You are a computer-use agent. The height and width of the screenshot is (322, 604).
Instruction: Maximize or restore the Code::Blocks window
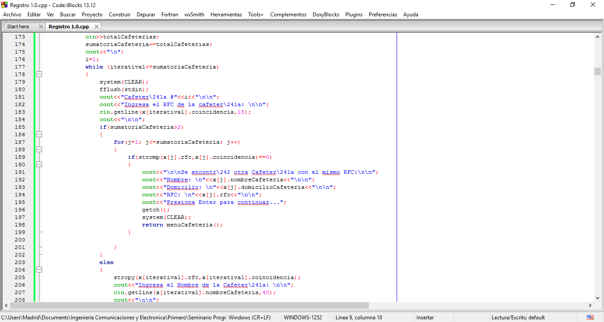pos(573,4)
